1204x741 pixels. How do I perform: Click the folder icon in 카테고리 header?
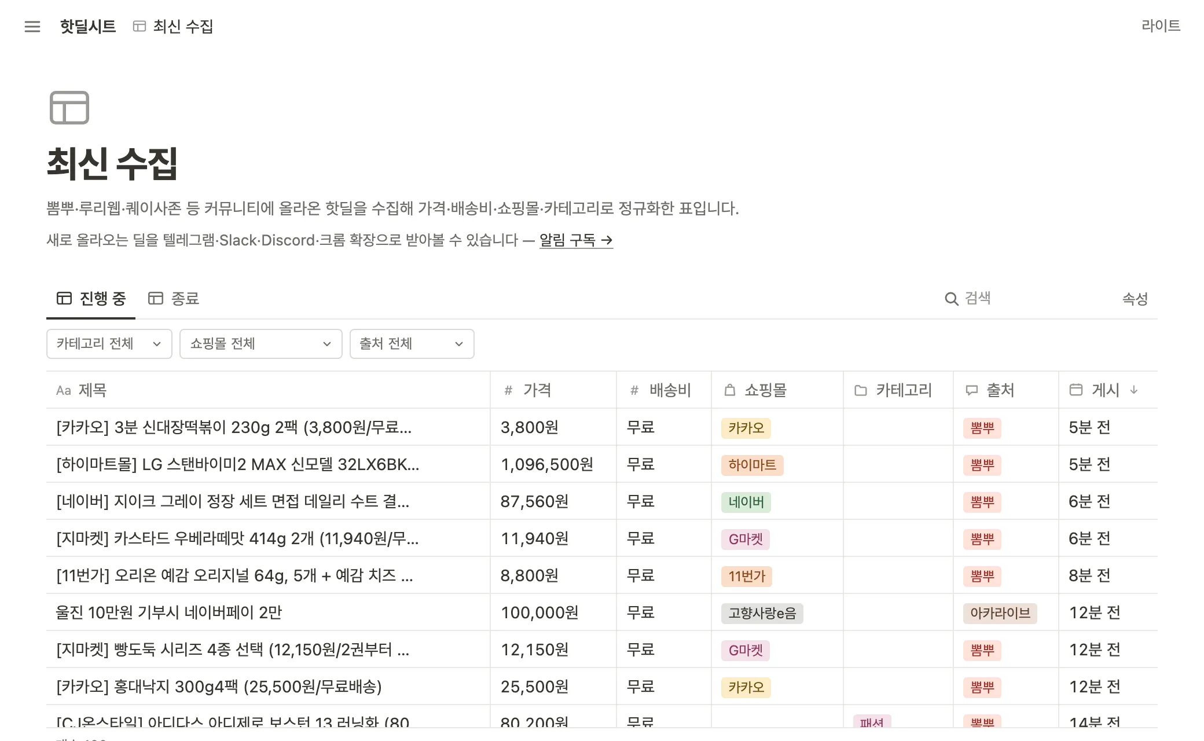[x=861, y=391]
